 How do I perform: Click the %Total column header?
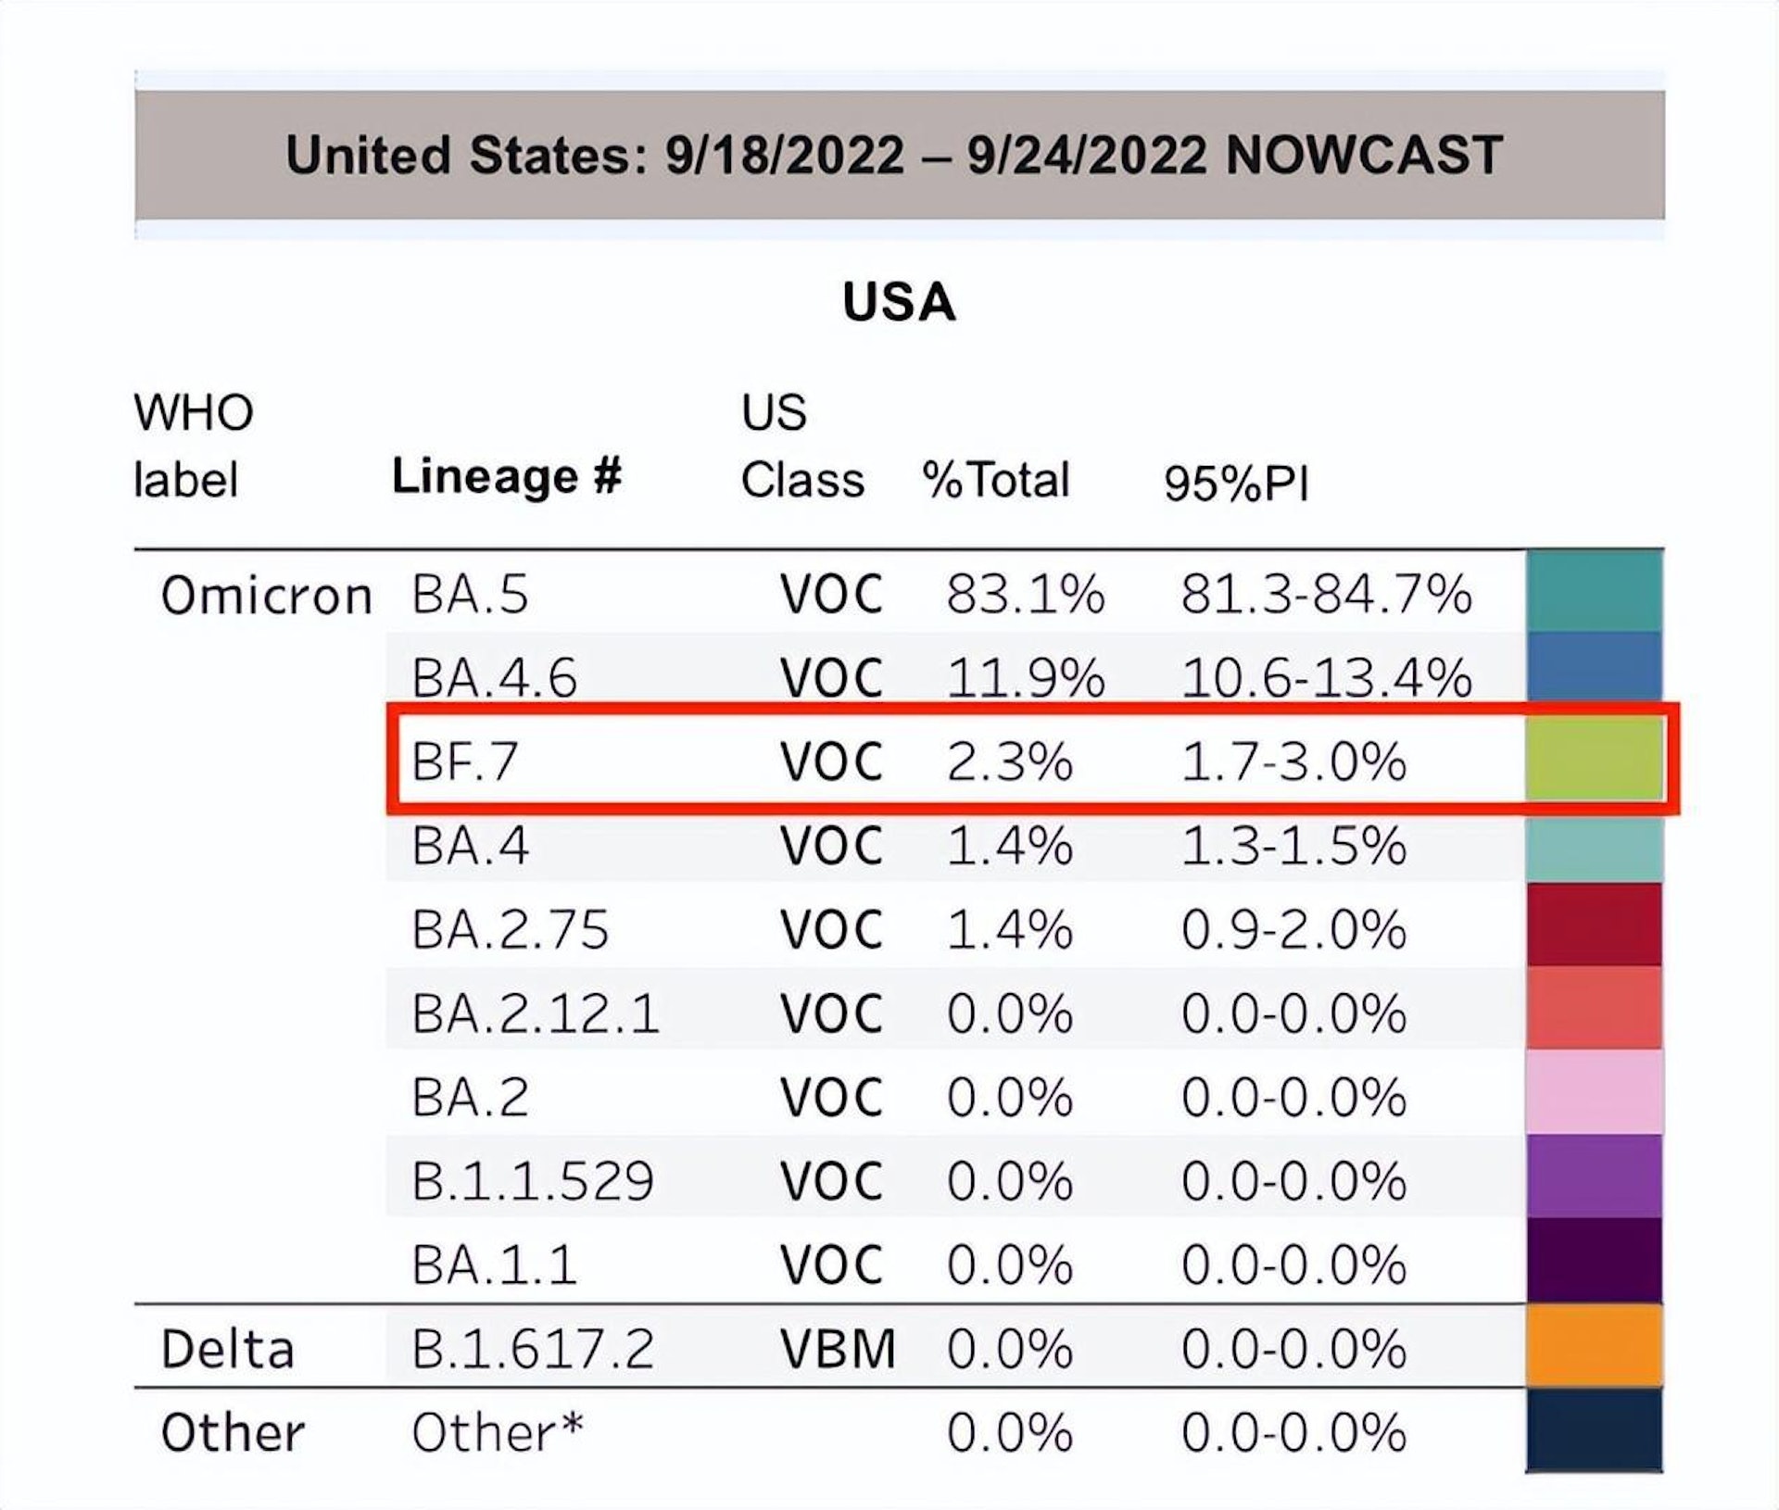coord(996,480)
